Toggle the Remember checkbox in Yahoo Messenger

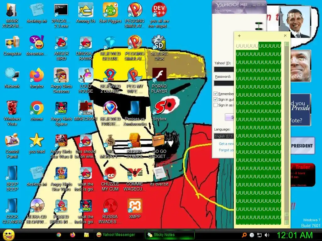[x=215, y=94]
